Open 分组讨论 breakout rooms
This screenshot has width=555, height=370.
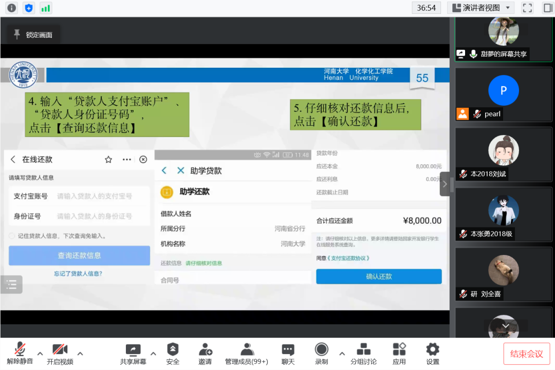tap(363, 354)
